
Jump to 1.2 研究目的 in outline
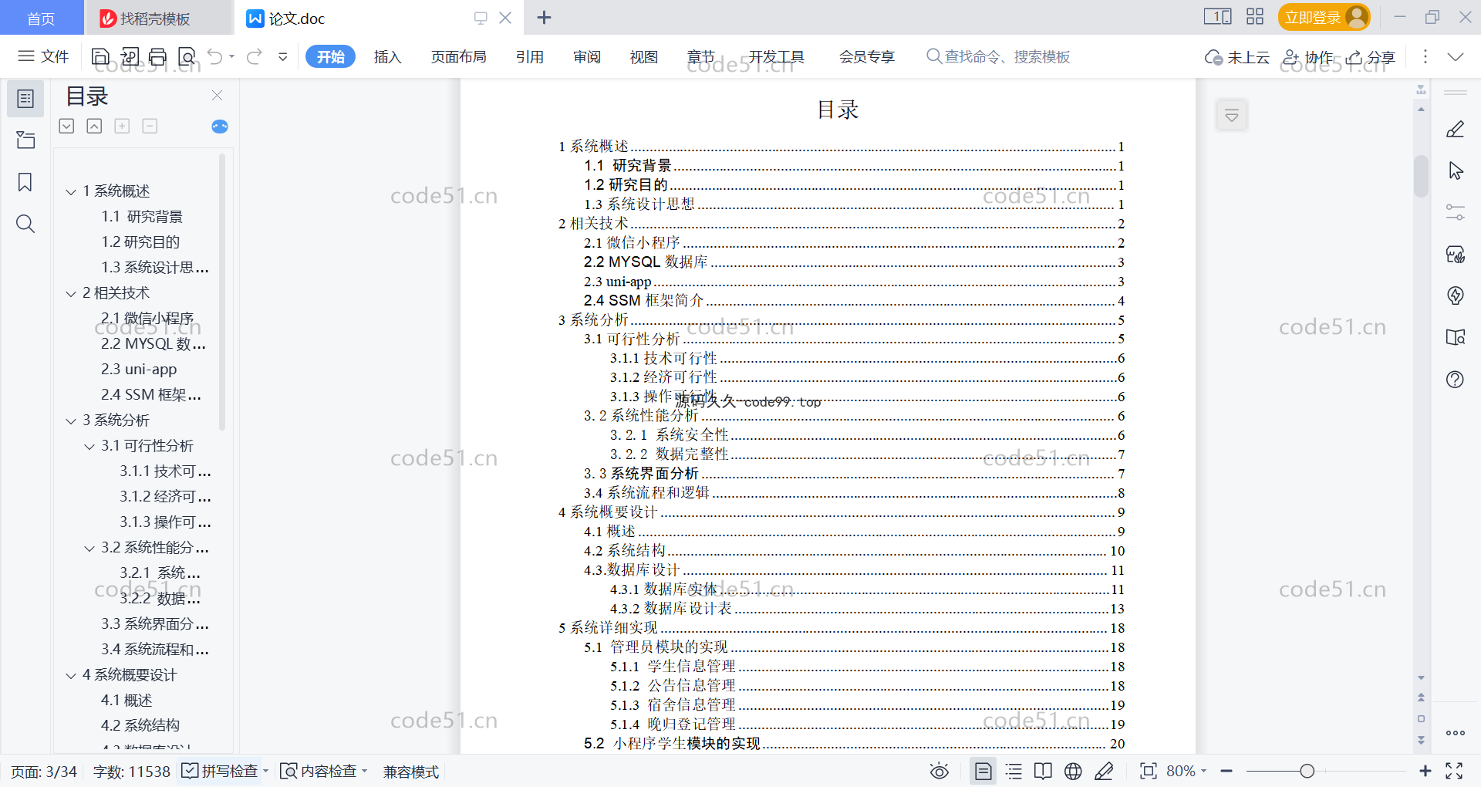point(140,242)
